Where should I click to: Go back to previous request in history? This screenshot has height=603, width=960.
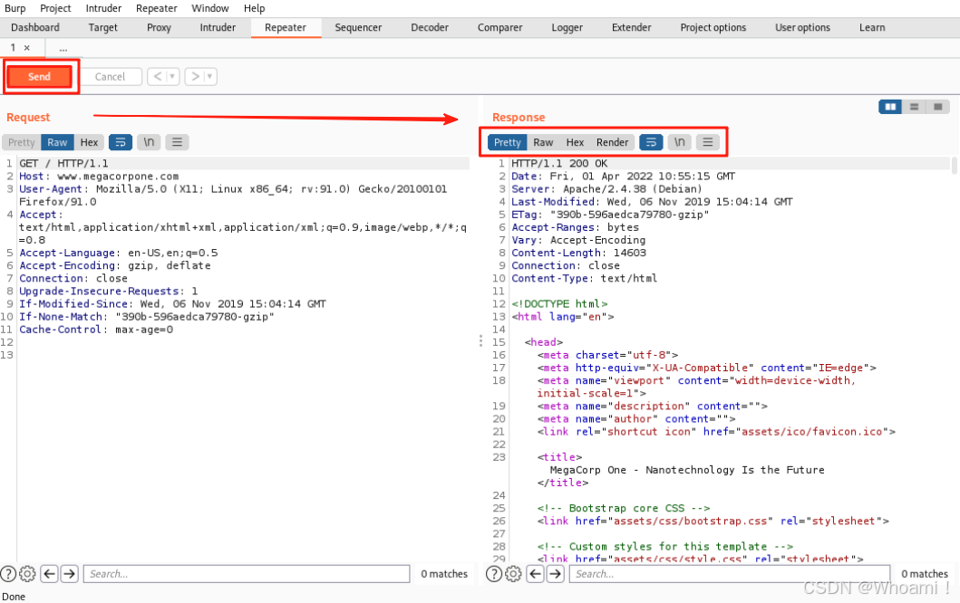tap(158, 76)
